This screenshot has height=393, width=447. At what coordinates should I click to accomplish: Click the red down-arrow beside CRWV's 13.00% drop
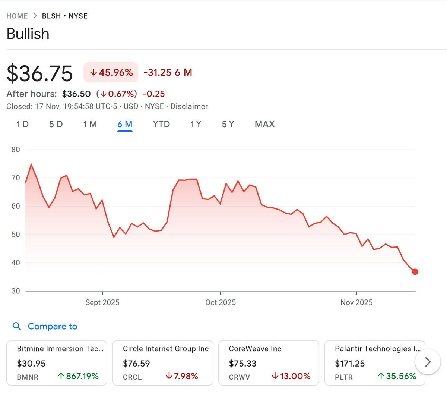click(275, 377)
